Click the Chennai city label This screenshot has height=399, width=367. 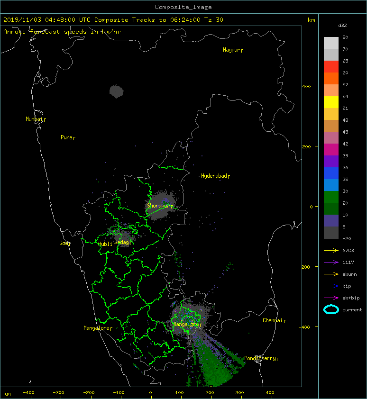point(273,320)
